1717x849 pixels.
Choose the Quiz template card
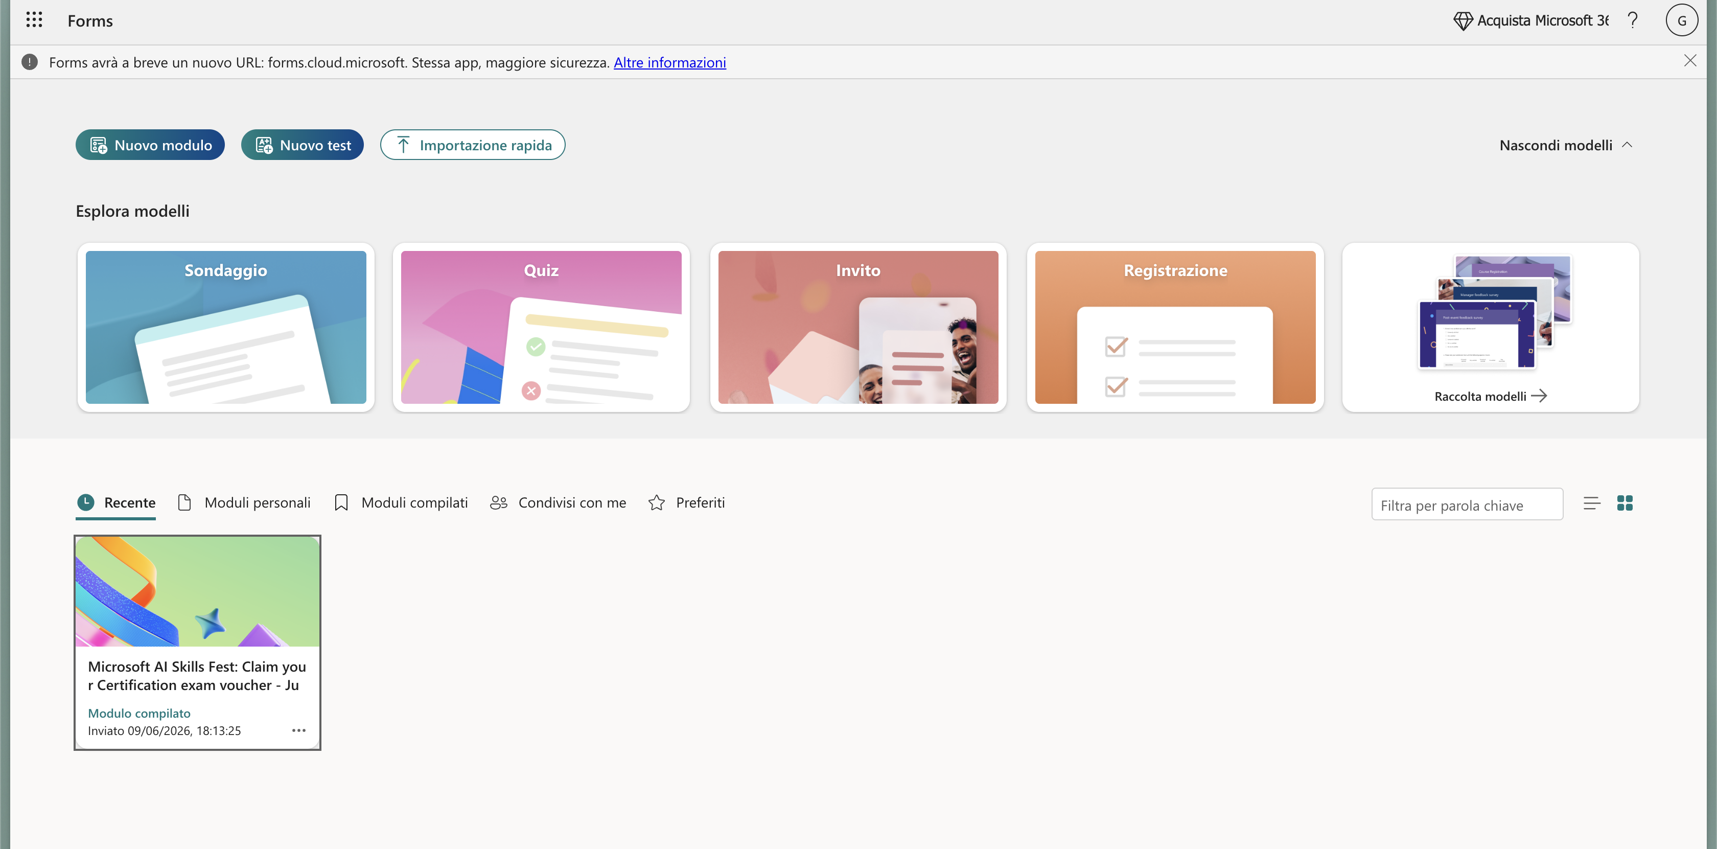coord(541,327)
